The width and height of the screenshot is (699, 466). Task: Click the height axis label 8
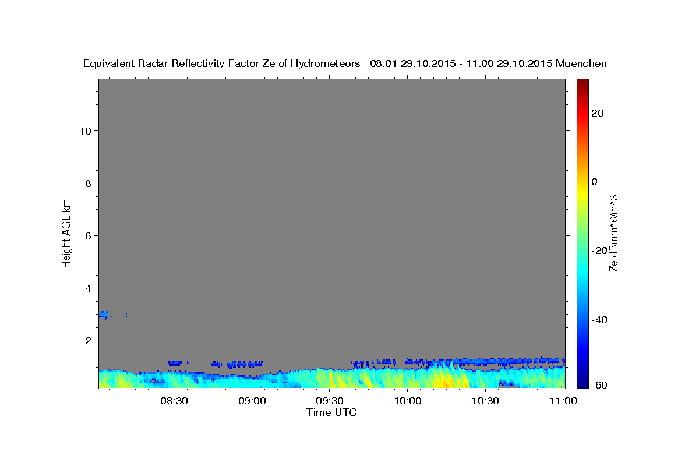89,183
